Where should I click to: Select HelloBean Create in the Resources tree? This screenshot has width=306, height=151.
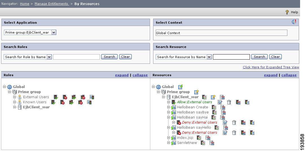click(x=192, y=107)
